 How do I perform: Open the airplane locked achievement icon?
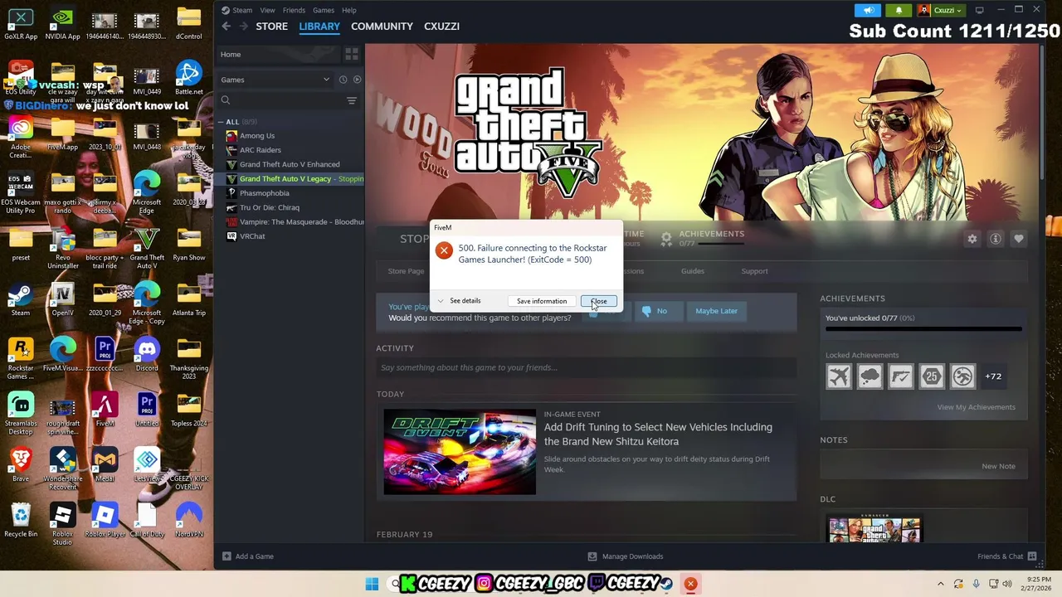point(839,376)
